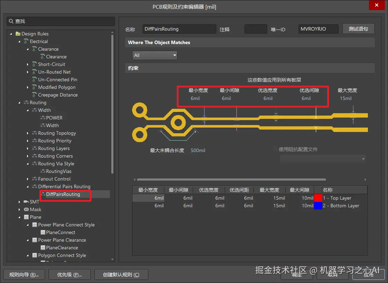Click the Un-Connected Pin rule icon
Image resolution: width=388 pixels, height=283 pixels.
pyautogui.click(x=35, y=80)
